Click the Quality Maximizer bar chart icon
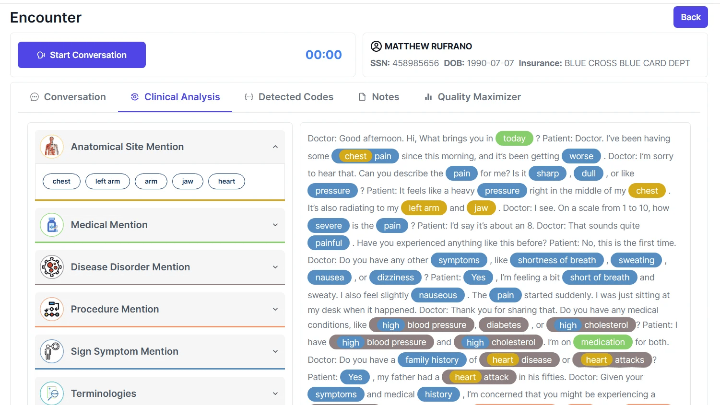The image size is (720, 405). point(428,97)
